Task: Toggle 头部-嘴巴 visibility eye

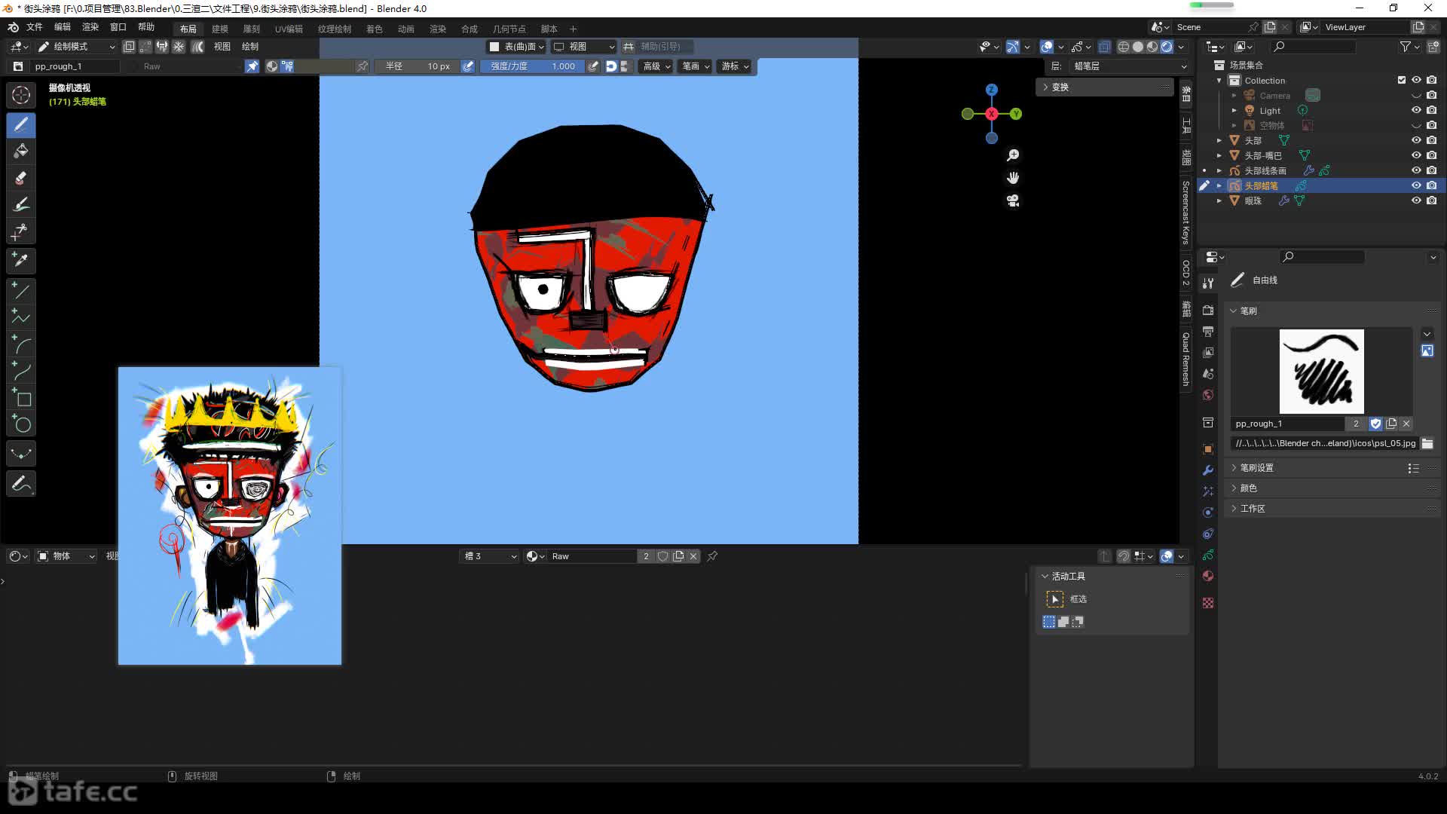Action: 1416,155
